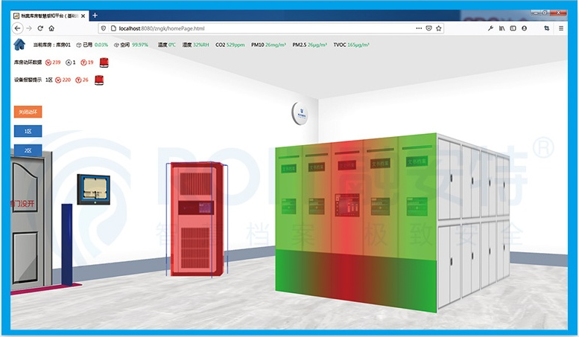
Task: Click the screenshot crop icon in toolbar
Action: [x=546, y=28]
